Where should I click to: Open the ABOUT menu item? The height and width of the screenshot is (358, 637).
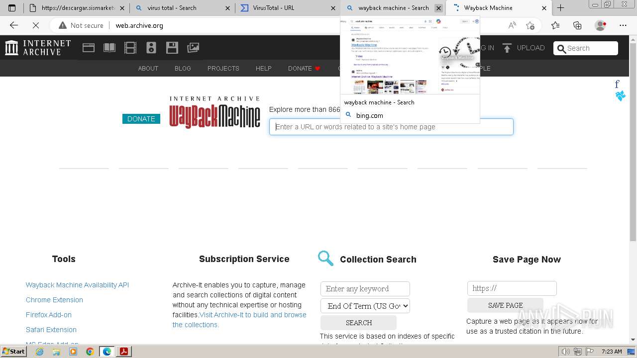point(148,68)
